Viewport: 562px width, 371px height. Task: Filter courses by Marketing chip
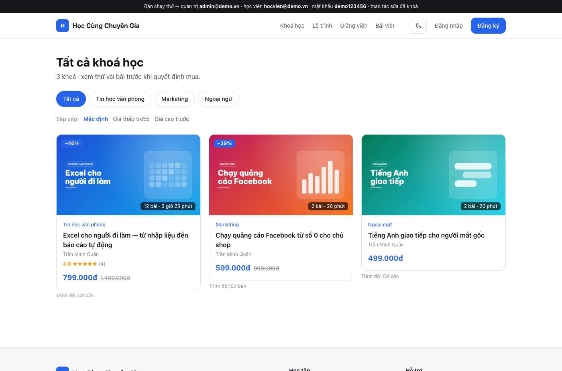pyautogui.click(x=175, y=99)
